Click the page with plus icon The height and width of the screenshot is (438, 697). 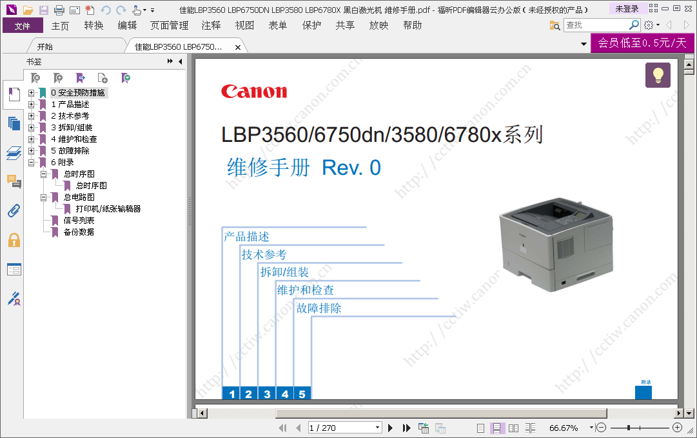103,78
